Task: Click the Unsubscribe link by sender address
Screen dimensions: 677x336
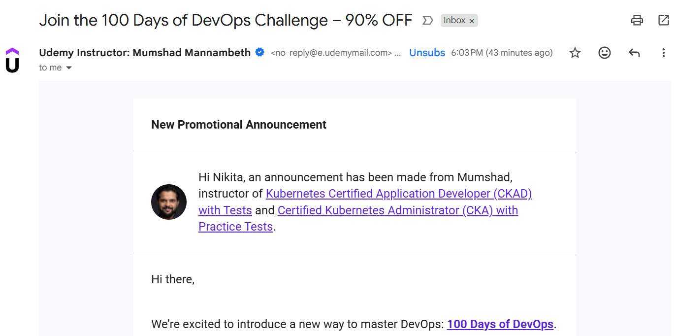Action: [x=427, y=53]
